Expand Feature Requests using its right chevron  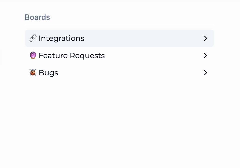(206, 55)
